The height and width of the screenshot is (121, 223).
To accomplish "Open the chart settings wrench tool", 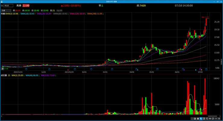I will point(207,119).
